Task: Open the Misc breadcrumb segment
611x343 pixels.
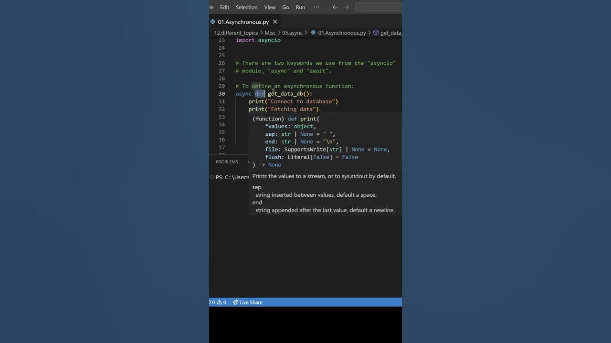Action: click(270, 33)
